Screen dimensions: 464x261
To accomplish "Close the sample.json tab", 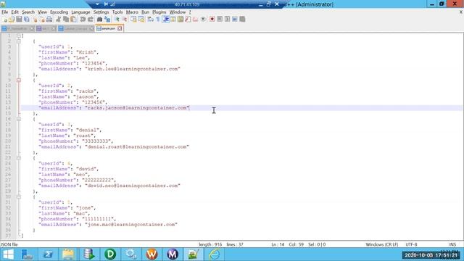I will coord(120,29).
